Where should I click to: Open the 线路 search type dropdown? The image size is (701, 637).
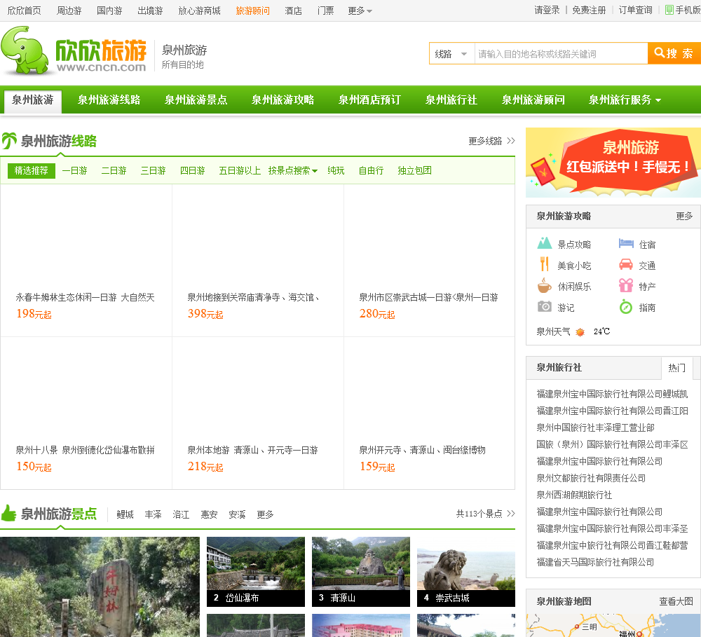[x=451, y=54]
